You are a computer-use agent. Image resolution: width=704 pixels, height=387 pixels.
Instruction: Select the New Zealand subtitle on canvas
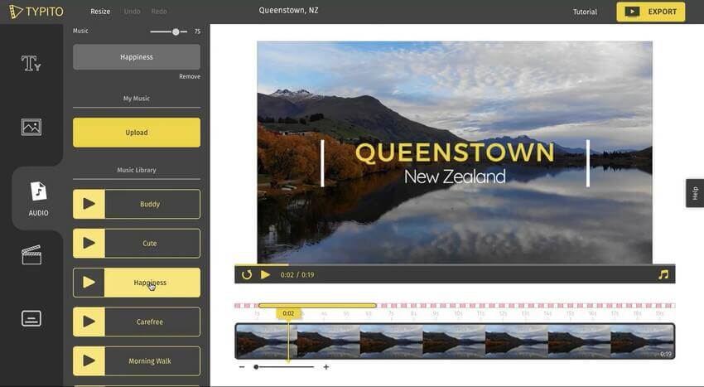[455, 177]
